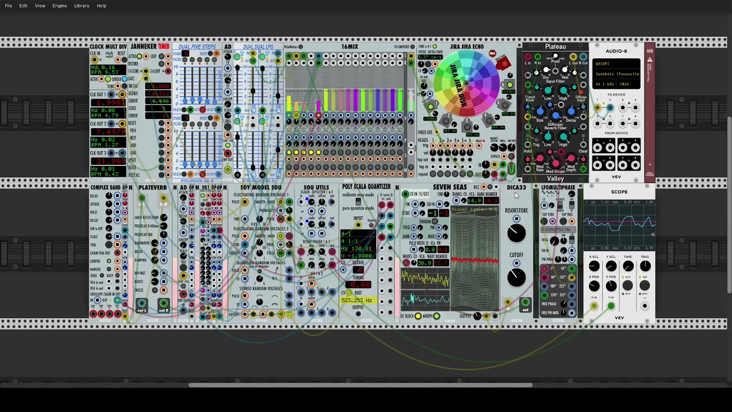Click the TRIG knob on Scope

pos(645,266)
